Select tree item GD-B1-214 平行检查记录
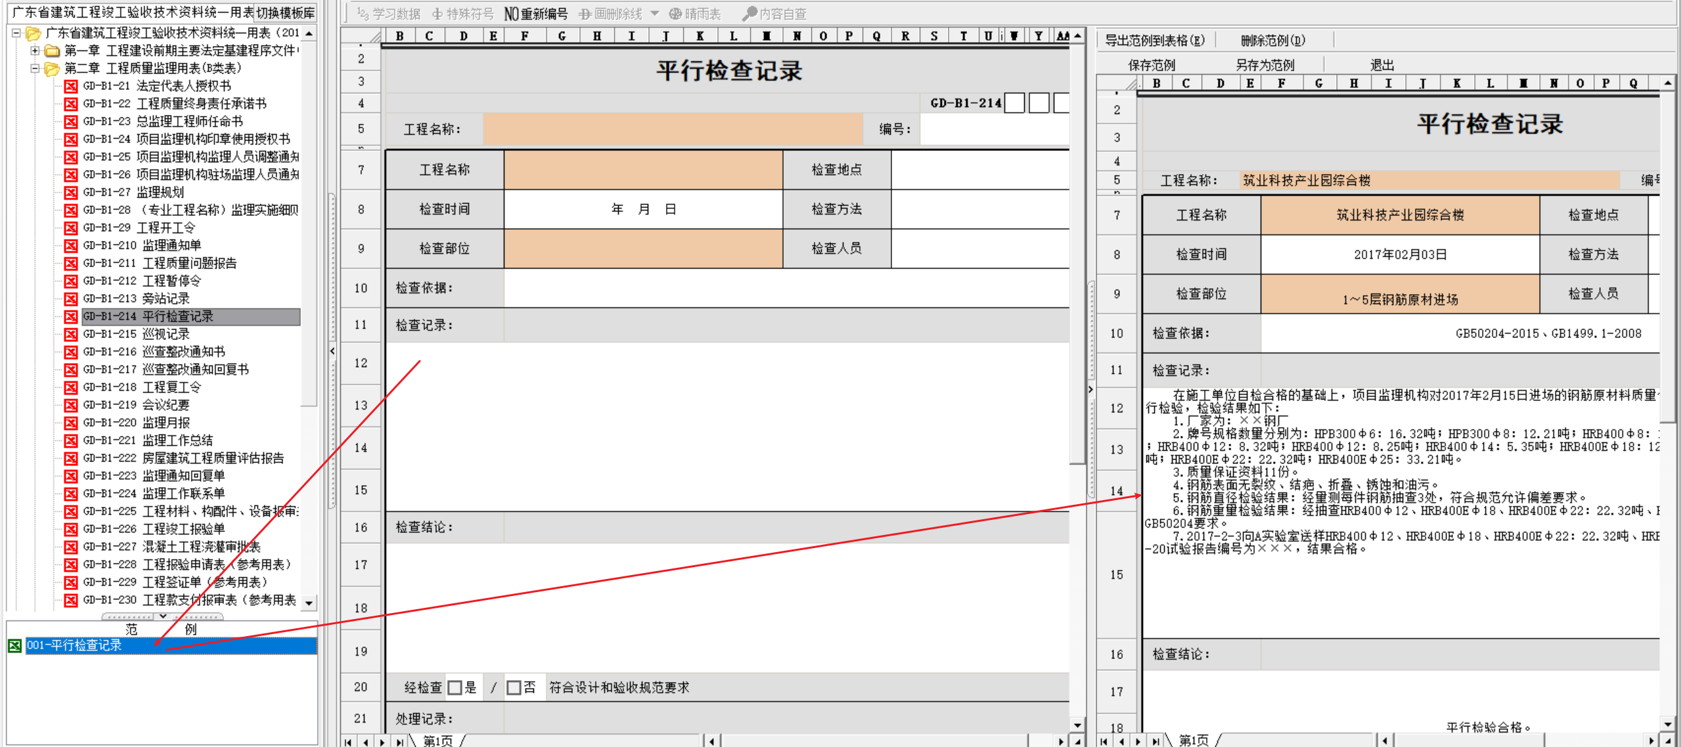 point(191,316)
